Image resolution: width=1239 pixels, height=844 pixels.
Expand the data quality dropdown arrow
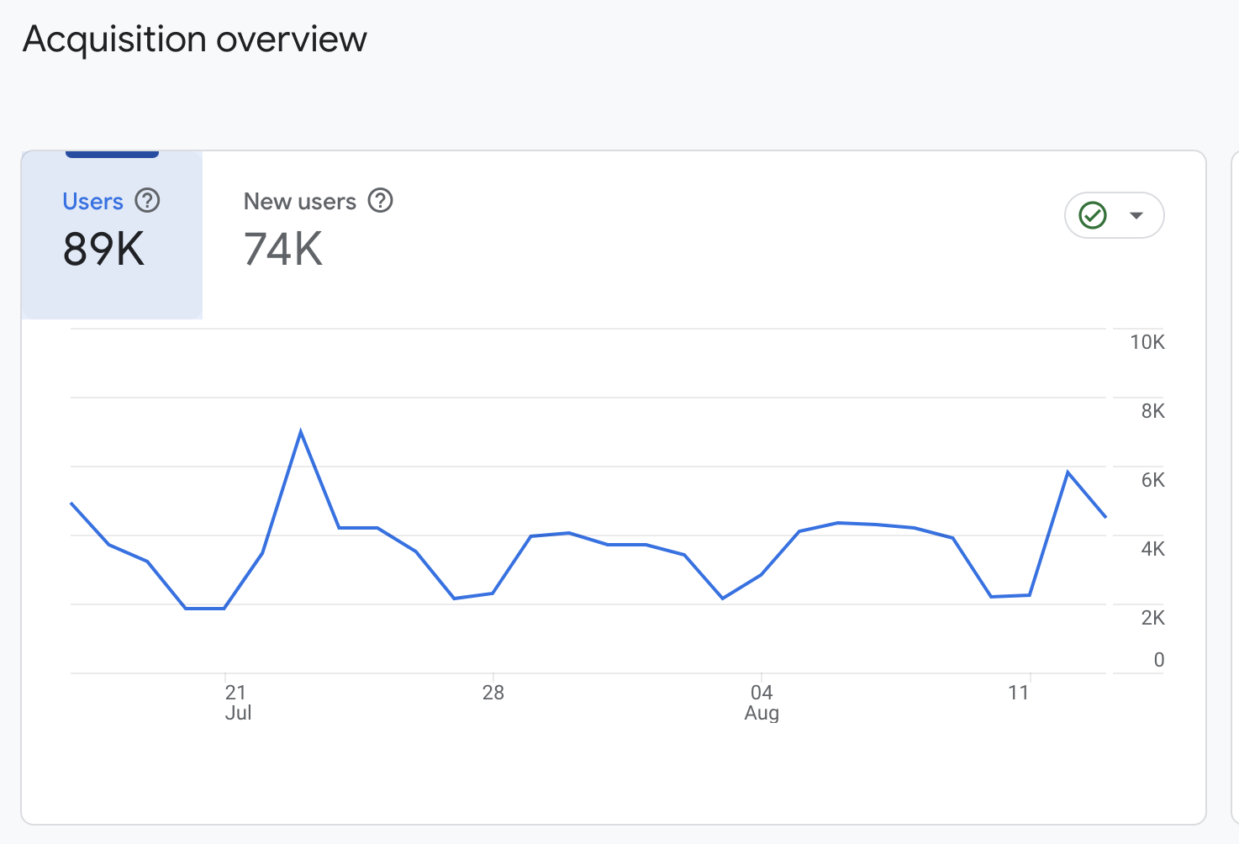[x=1136, y=215]
